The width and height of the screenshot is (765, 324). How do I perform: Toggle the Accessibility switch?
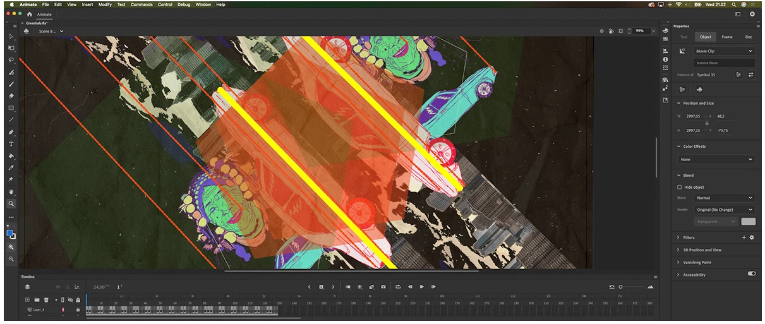coord(751,274)
